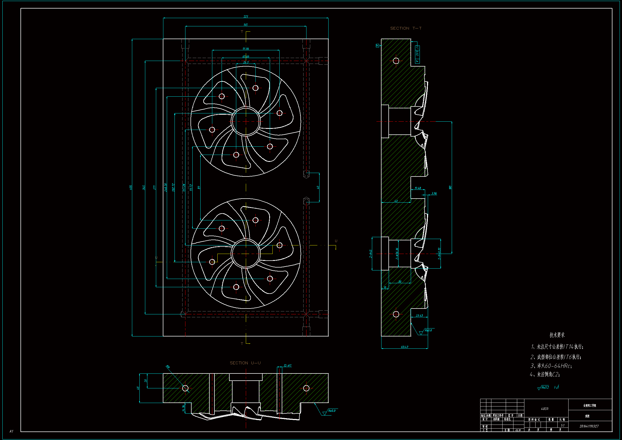
Task: Select the SECTION U-U label
Action: click(x=245, y=363)
